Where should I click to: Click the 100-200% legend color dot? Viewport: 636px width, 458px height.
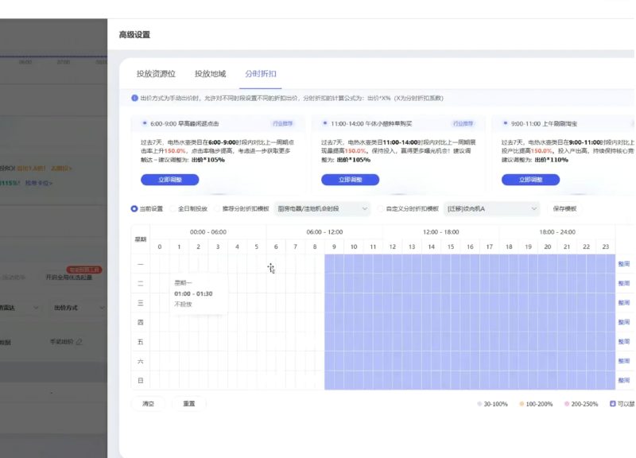pyautogui.click(x=522, y=404)
